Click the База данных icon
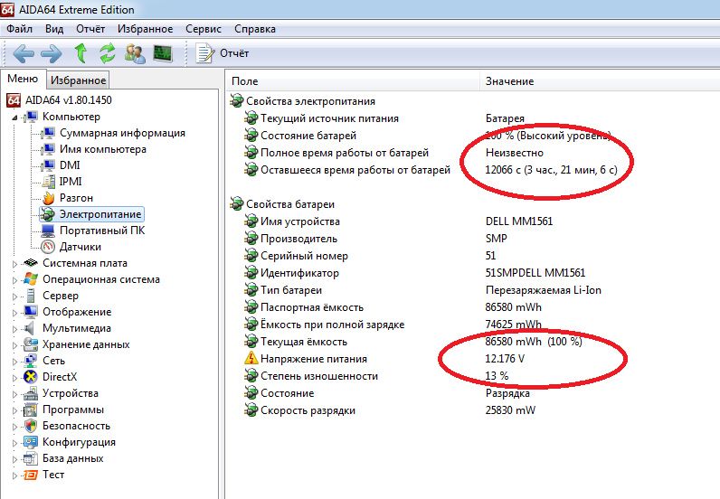This screenshot has width=720, height=499. 31,458
